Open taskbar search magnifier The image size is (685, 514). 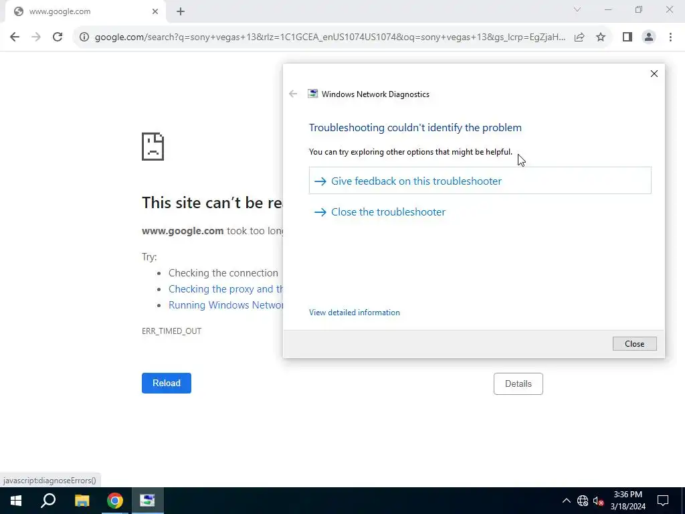pyautogui.click(x=48, y=501)
